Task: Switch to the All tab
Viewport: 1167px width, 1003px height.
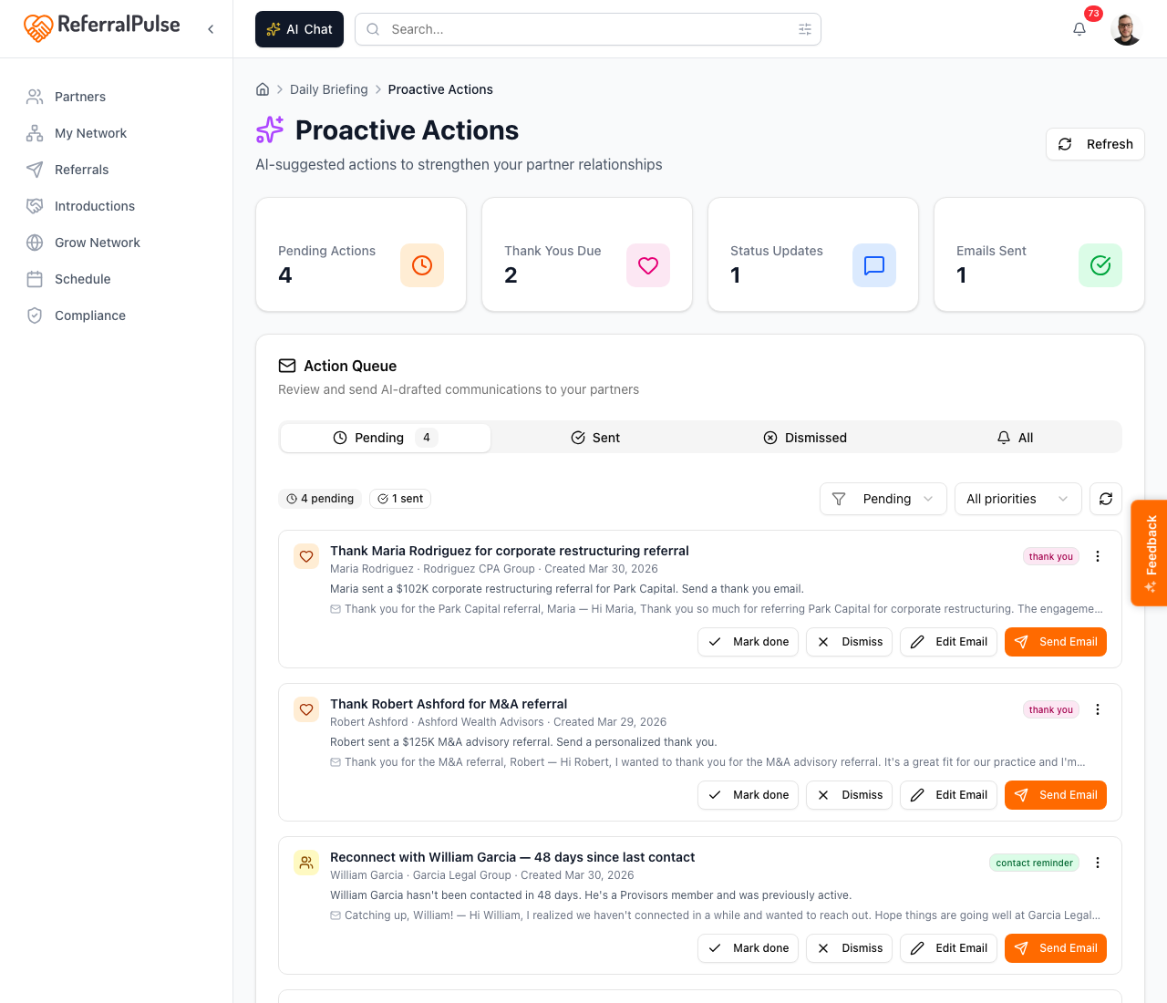Action: (1015, 438)
